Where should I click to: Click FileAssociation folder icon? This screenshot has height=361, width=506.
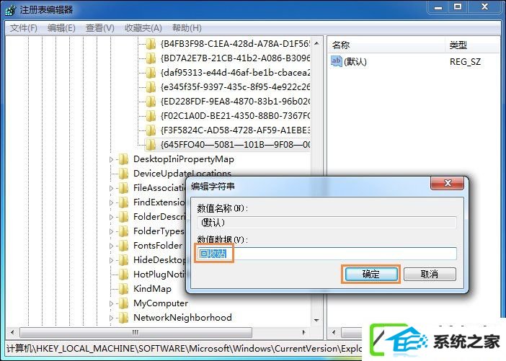click(x=123, y=188)
